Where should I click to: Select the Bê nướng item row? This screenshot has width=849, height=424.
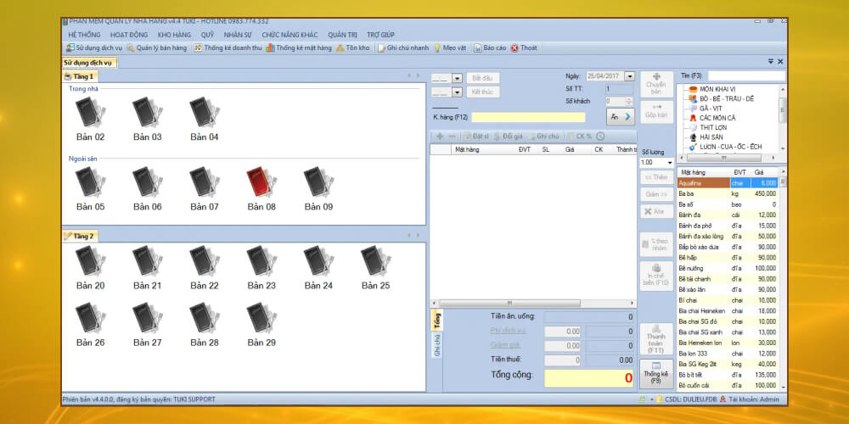(x=728, y=268)
